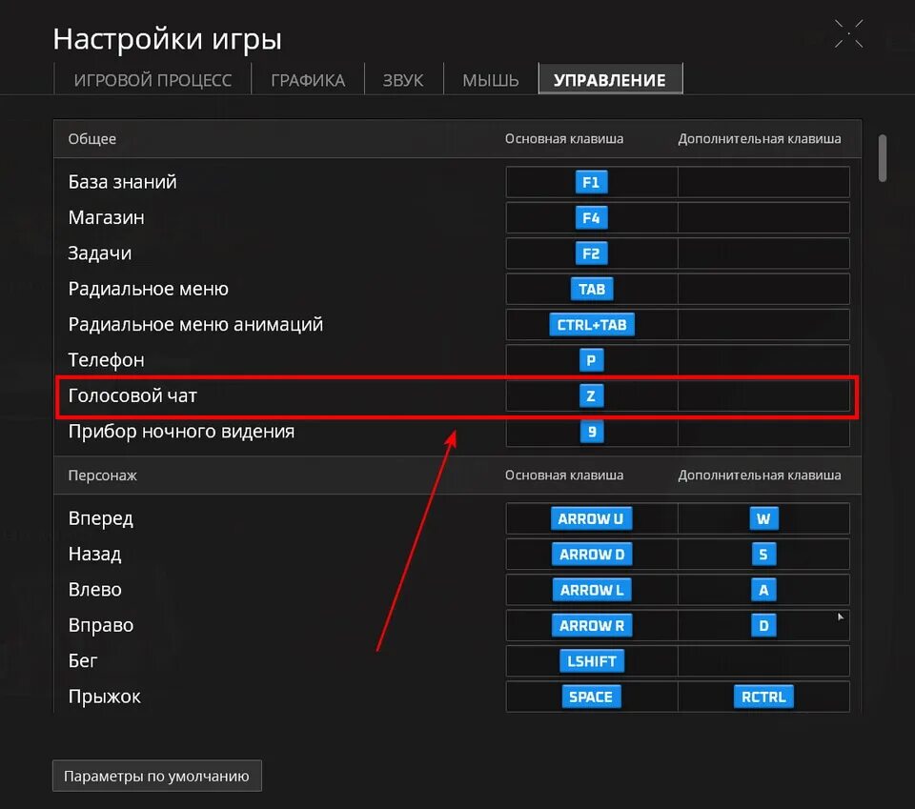
Task: Click the F1 keybind for База знаний
Action: click(591, 181)
